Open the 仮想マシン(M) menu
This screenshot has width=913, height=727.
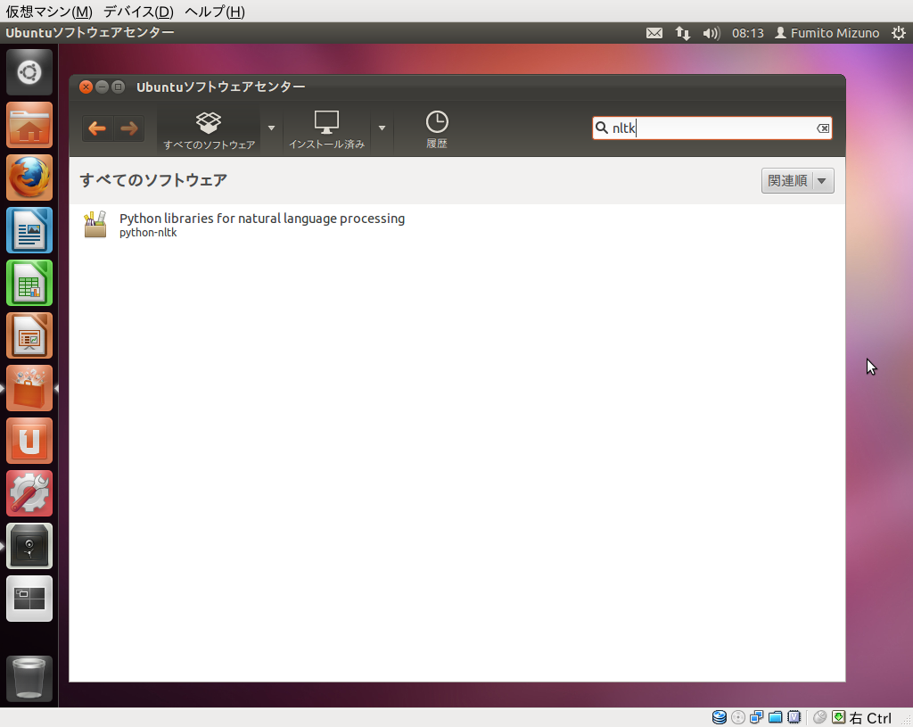click(x=49, y=11)
